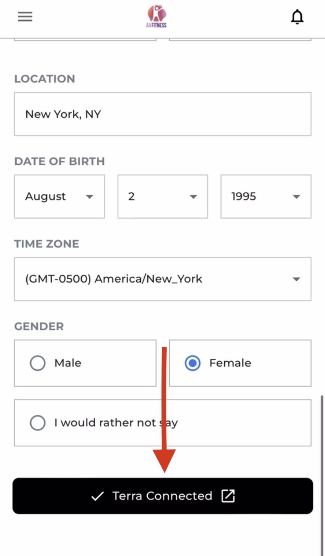Click the partially visible top-left input field
The width and height of the screenshot is (325, 556).
coord(85,39)
